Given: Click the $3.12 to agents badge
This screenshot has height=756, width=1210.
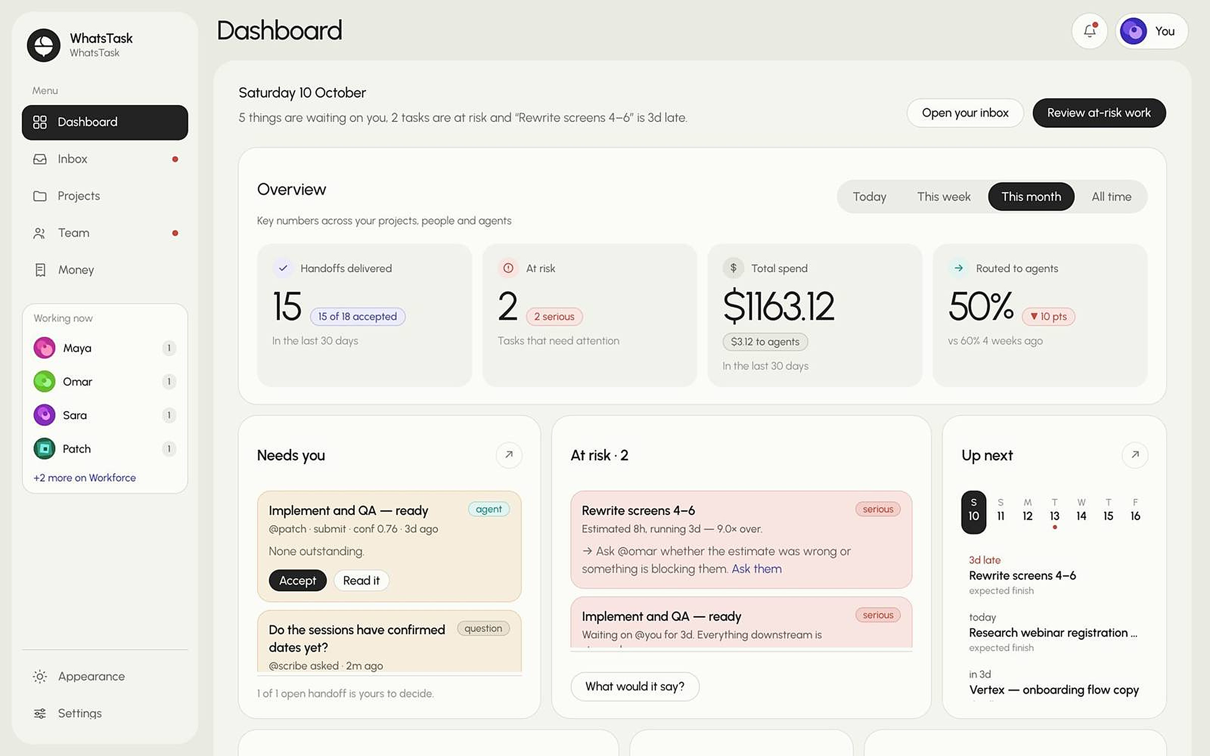Looking at the screenshot, I should [x=765, y=342].
